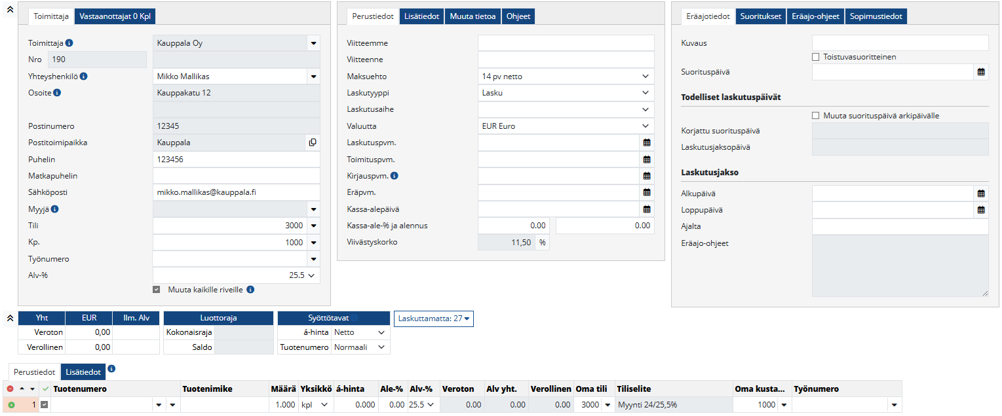Open the Yhteyshenkilö dropdown list
The width and height of the screenshot is (1002, 416).
[313, 77]
